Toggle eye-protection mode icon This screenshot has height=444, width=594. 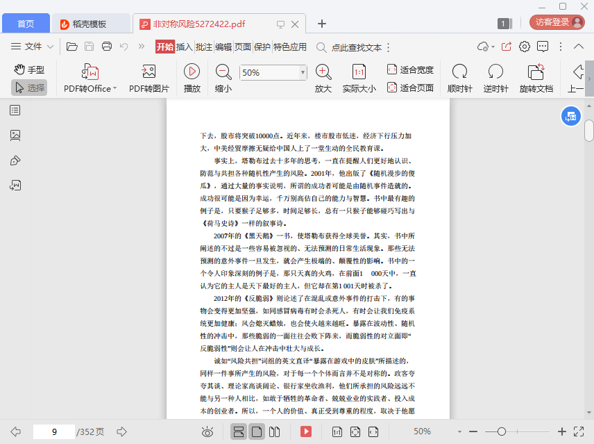coord(207,432)
